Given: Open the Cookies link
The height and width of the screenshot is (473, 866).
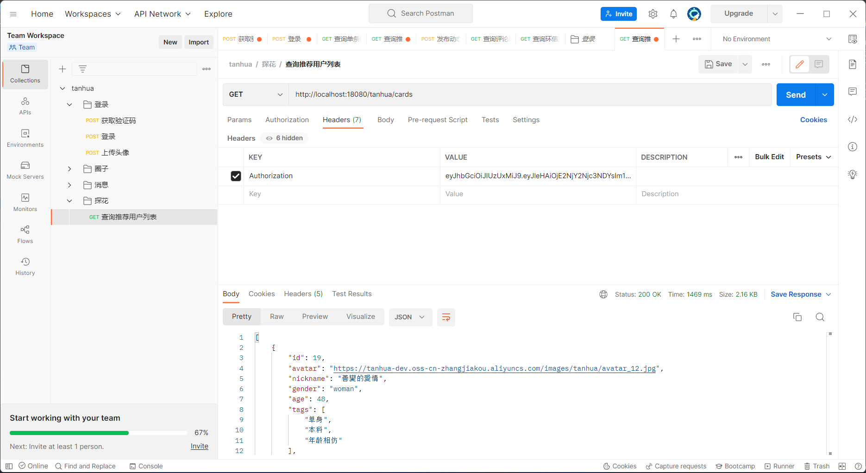Looking at the screenshot, I should 813,120.
